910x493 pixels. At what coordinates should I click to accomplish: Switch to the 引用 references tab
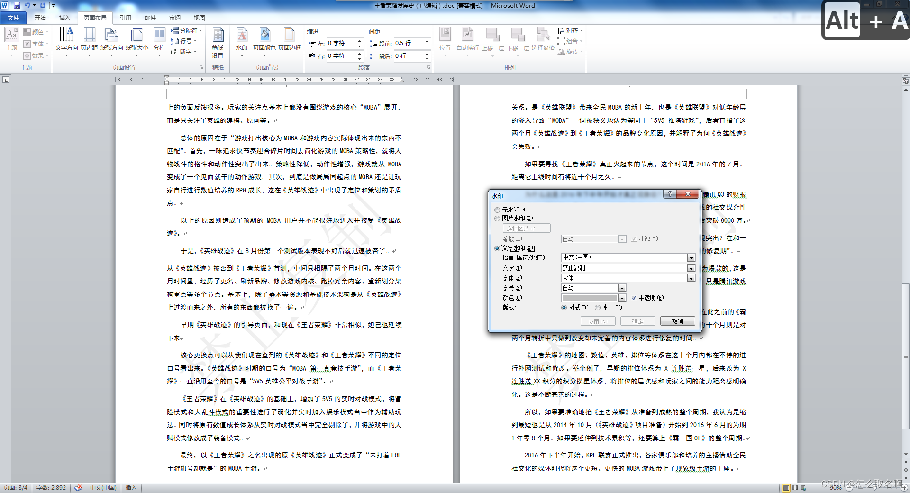point(125,18)
